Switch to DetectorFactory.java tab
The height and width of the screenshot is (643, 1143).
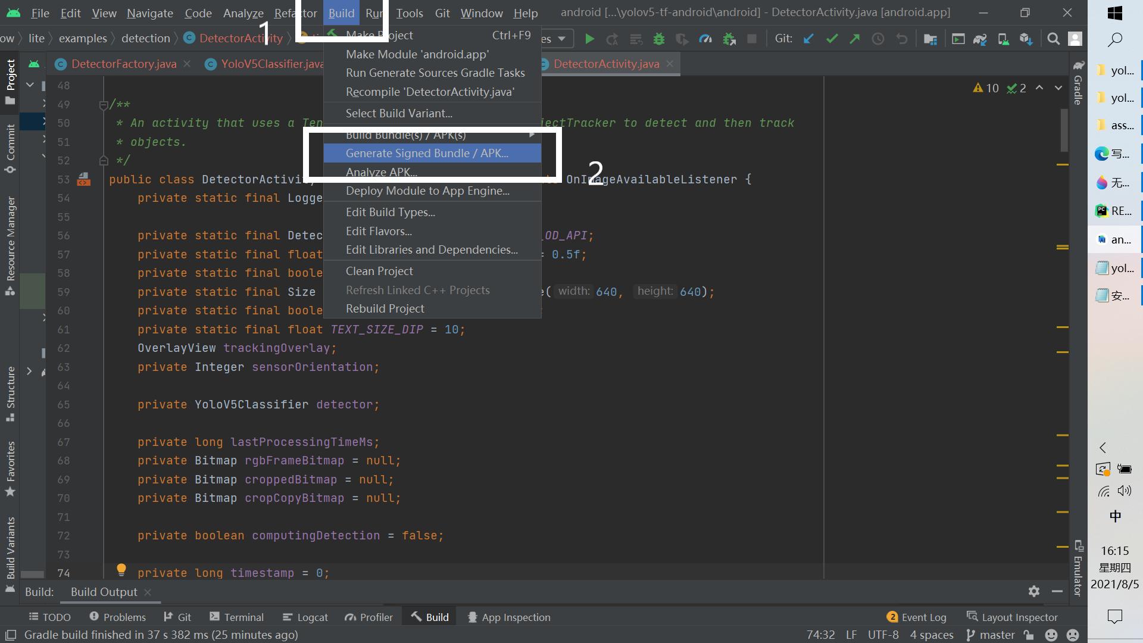[x=124, y=64]
